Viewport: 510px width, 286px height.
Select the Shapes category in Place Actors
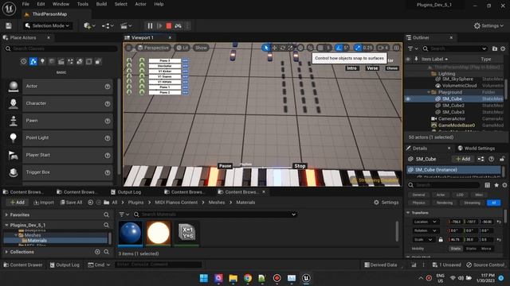(52, 61)
